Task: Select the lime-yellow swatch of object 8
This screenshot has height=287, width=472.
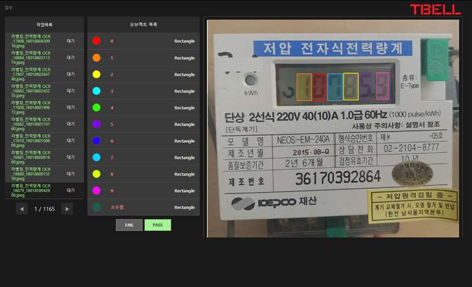Action: 97,174
